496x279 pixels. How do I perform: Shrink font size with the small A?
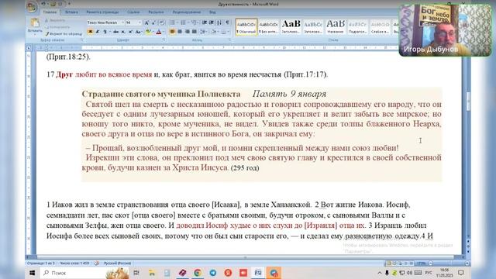pos(153,22)
